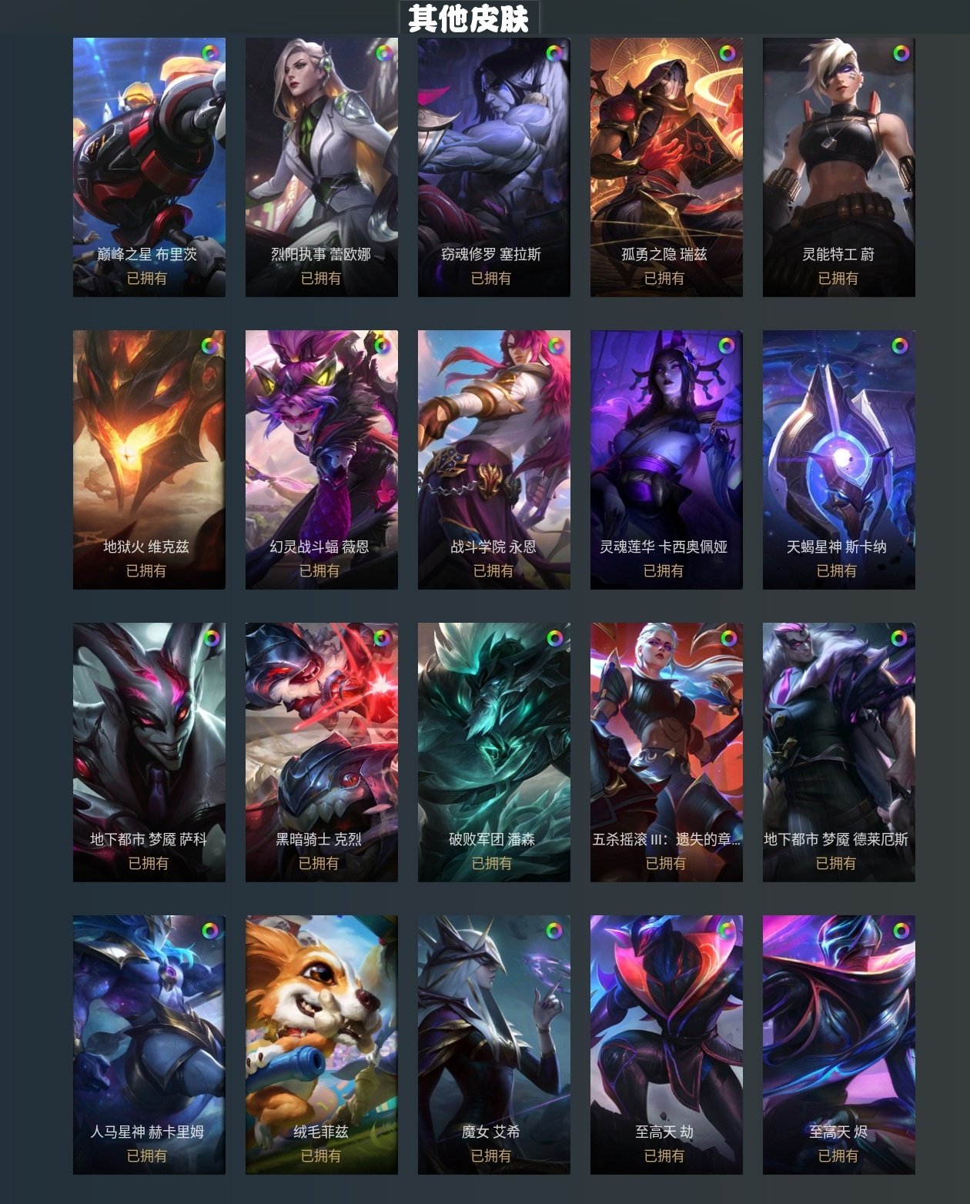970x1204 pixels.
Task: Click chroma wheel on 天蝎星神 斯卡纳 card
Action: coord(900,346)
